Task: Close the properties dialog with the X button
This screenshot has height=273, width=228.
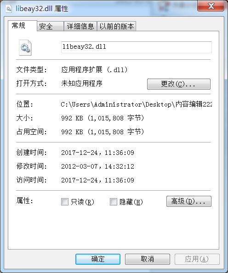Action: [211, 6]
